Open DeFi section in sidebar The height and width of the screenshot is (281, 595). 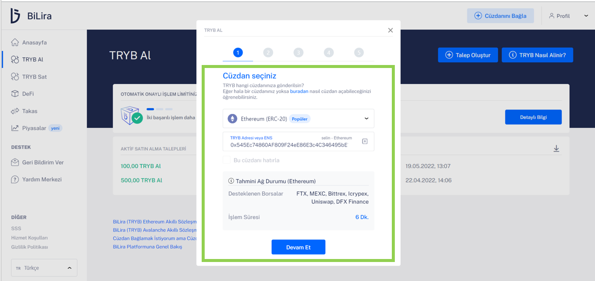click(22, 93)
